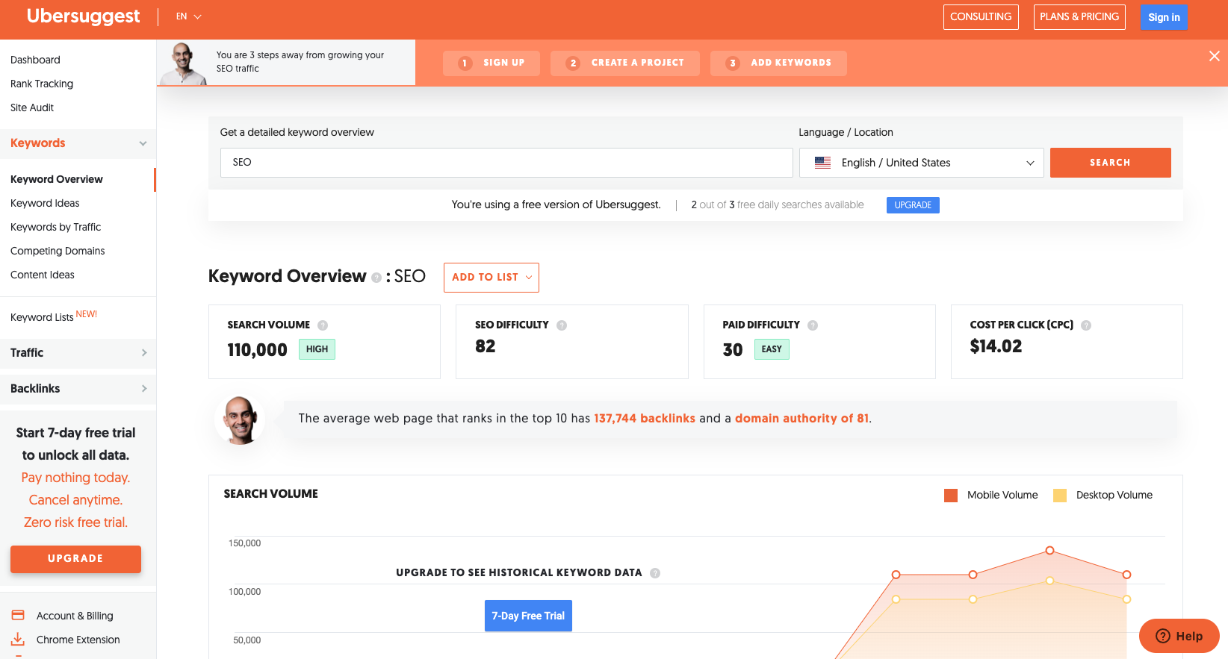Open the Language / Location dropdown
1228x659 pixels.
[922, 163]
